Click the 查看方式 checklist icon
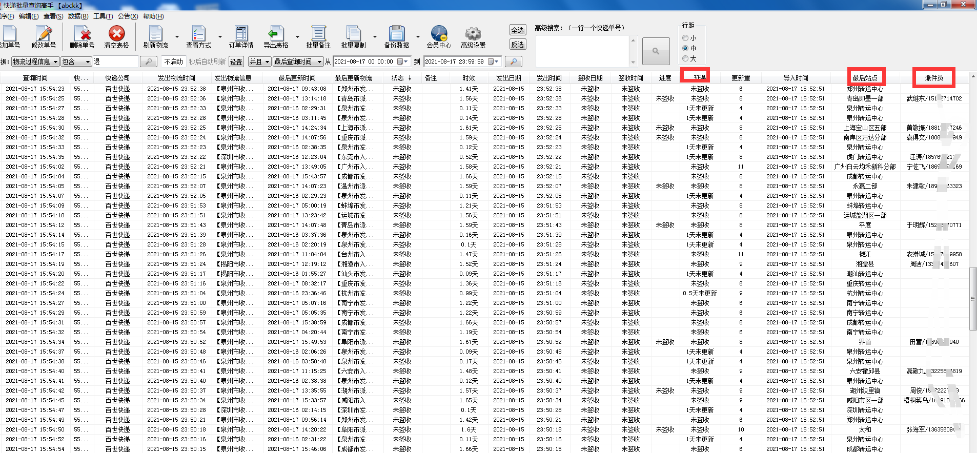Viewport: 977px width, 453px height. (x=198, y=34)
